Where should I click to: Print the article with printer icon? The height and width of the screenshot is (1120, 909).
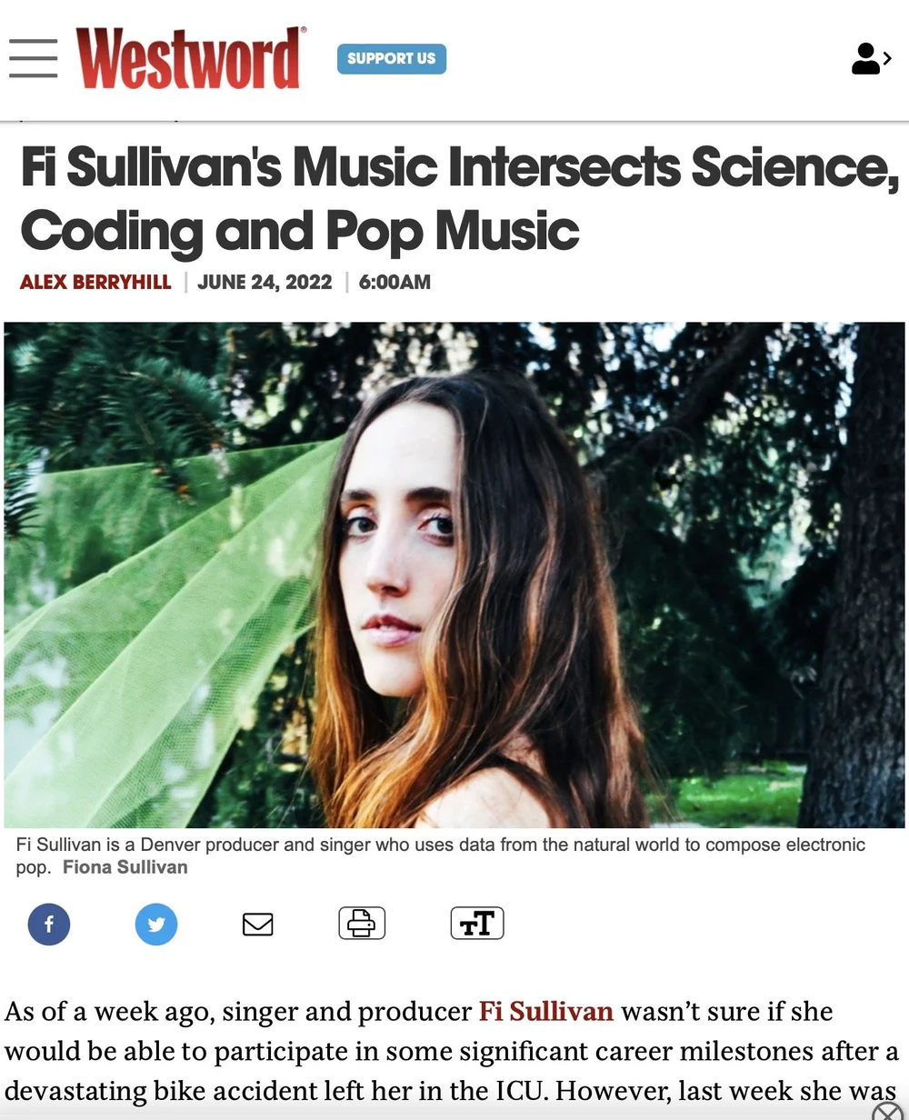(x=362, y=923)
